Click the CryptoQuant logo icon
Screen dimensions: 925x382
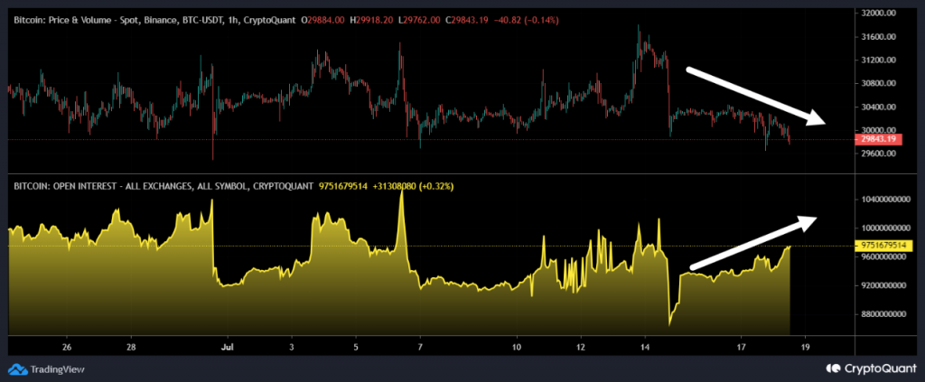tap(833, 368)
